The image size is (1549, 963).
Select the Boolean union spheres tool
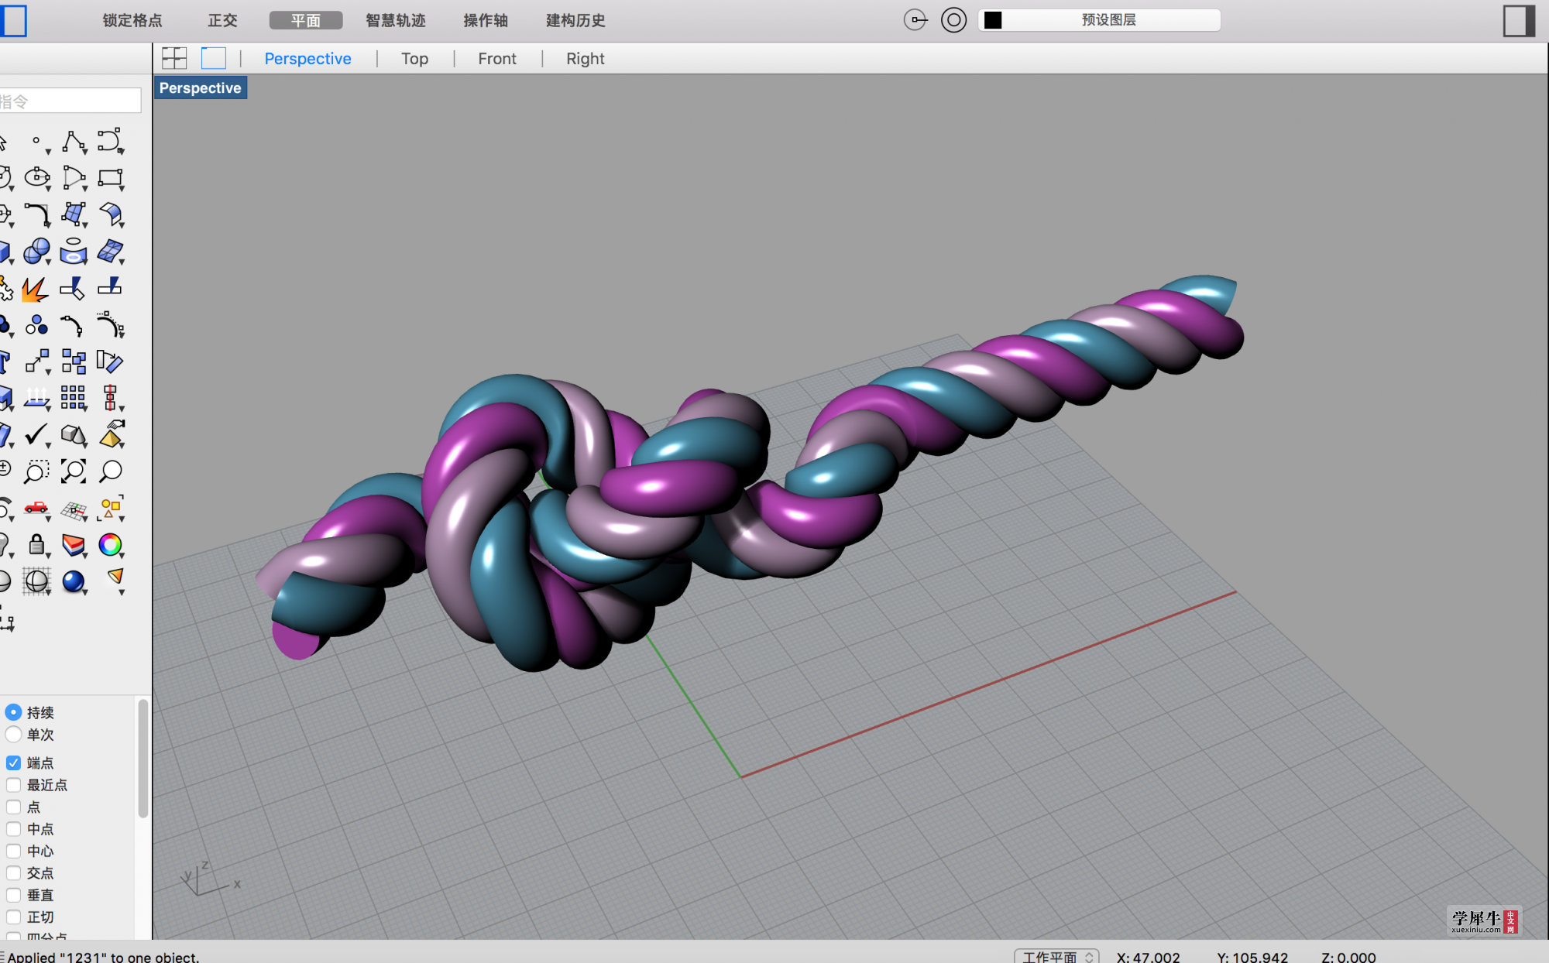(36, 251)
